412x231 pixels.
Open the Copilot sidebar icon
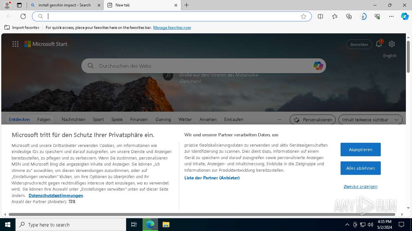pyautogui.click(x=405, y=16)
